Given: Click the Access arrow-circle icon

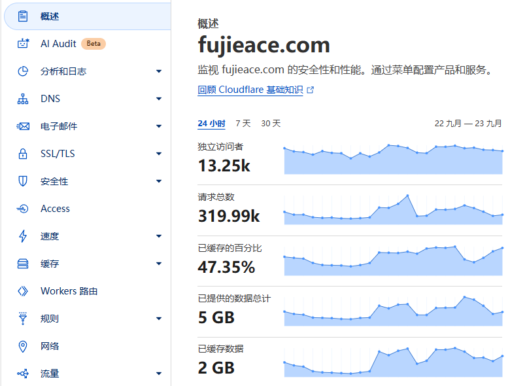Looking at the screenshot, I should (23, 209).
